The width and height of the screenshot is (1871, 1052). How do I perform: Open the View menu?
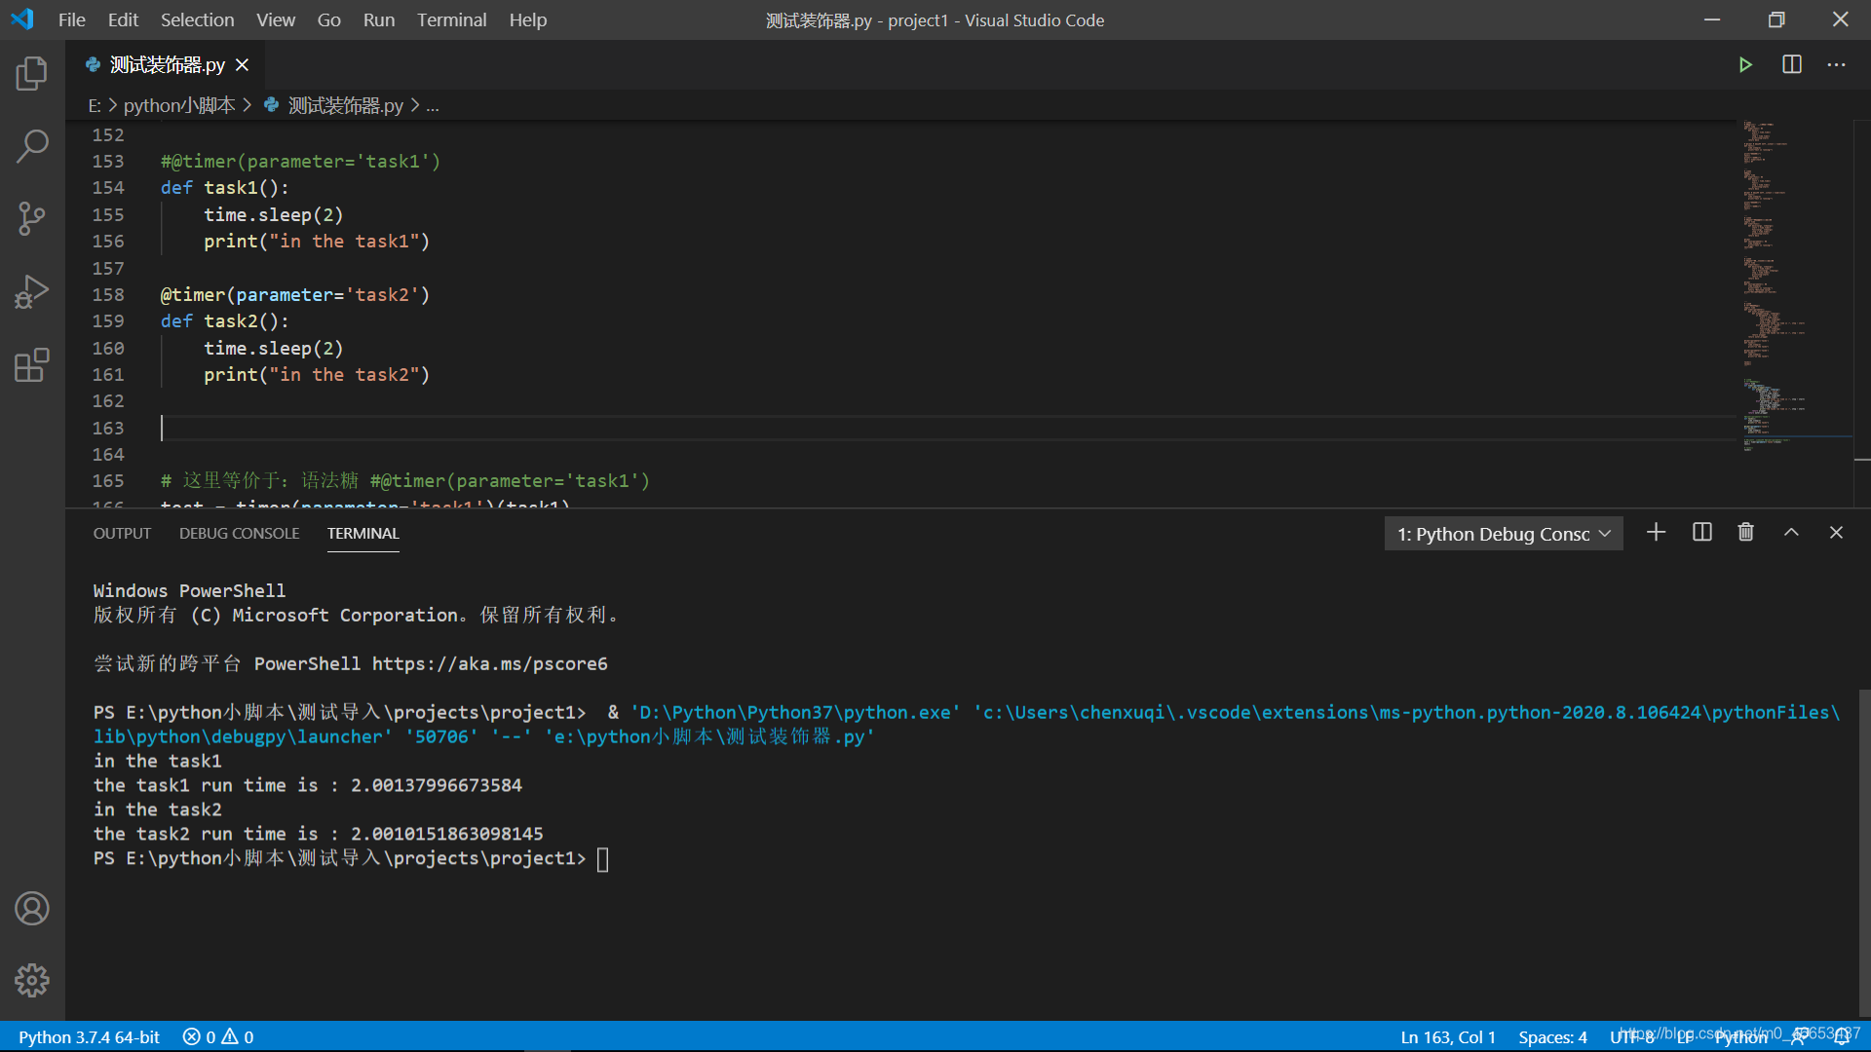[276, 19]
